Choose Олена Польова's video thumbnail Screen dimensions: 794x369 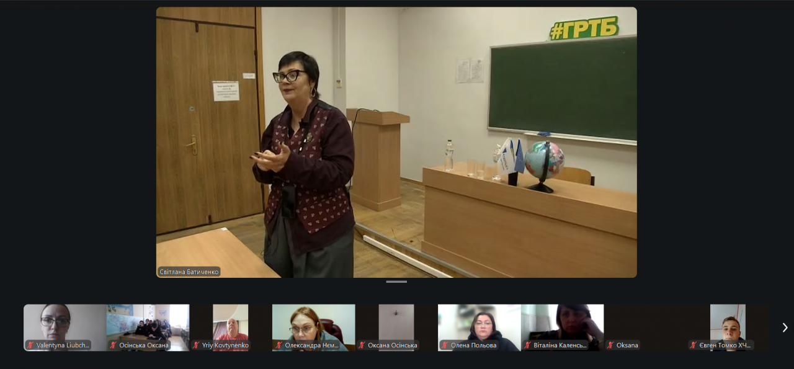[479, 321]
